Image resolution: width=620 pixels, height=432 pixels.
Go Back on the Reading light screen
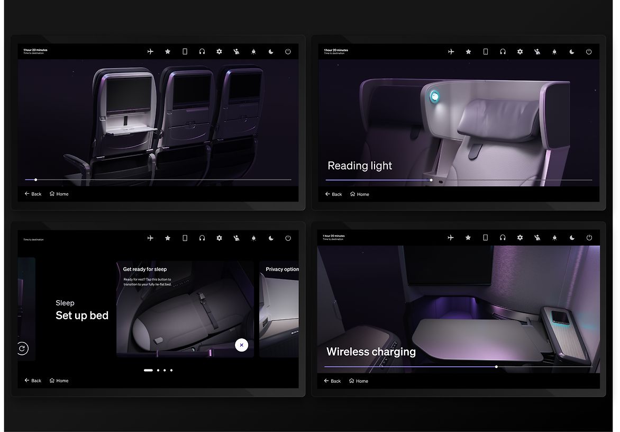333,194
